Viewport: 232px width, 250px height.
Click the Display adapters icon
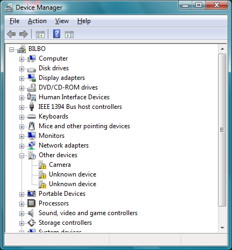pyautogui.click(x=32, y=78)
